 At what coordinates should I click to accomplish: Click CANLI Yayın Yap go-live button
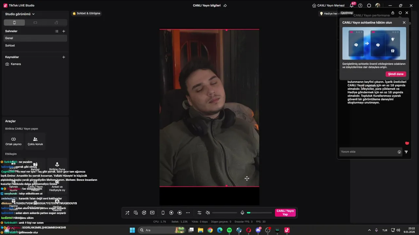coord(285,213)
